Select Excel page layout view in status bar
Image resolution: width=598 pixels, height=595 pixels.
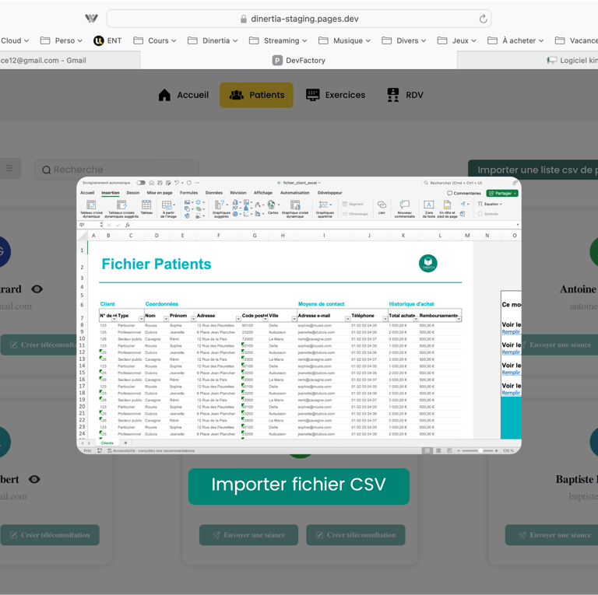pos(438,450)
